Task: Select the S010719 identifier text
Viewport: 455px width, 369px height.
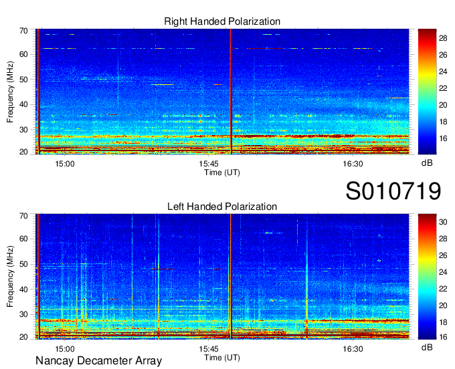Action: pos(393,191)
